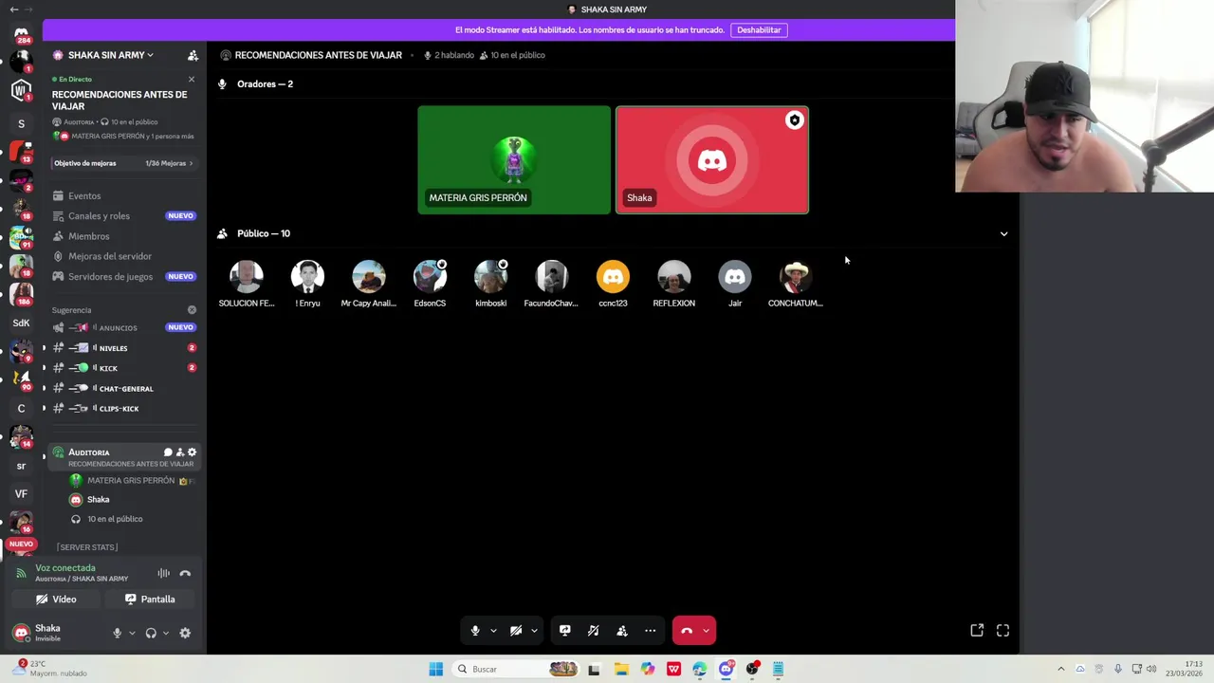Open more options three-dot menu
The width and height of the screenshot is (1214, 683).
point(651,630)
